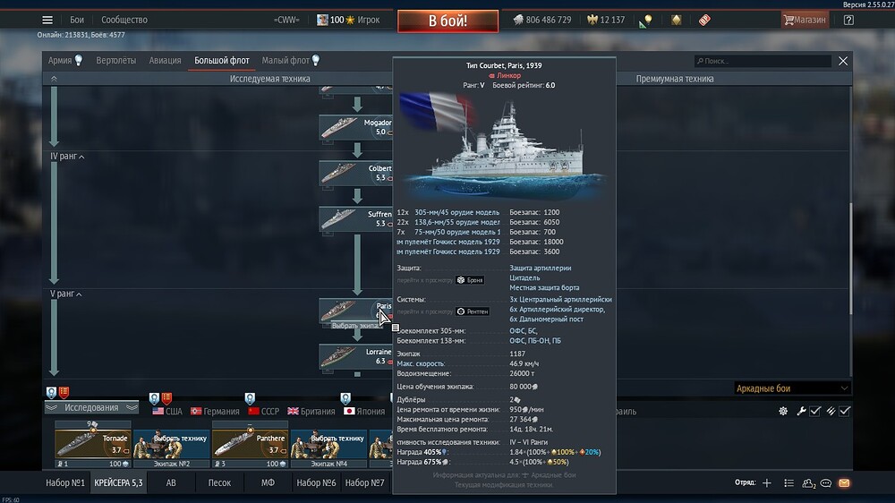Click the shop cart Магазин button

pos(804,20)
